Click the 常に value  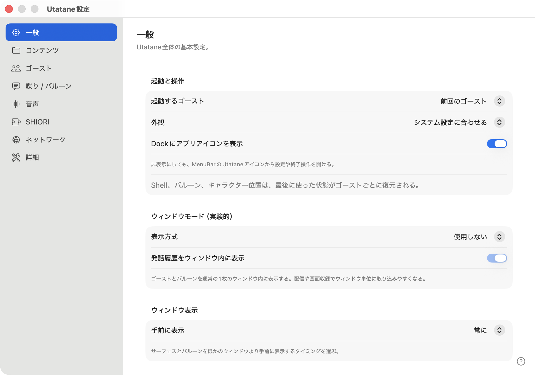tap(480, 330)
